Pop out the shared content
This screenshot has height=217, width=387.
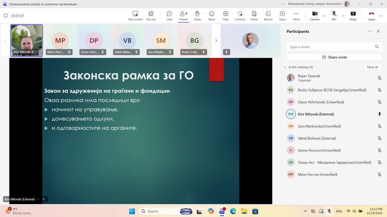151,14
